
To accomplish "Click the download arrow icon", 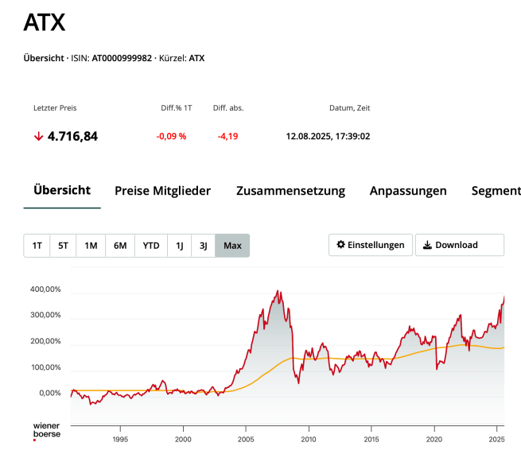I will [x=427, y=245].
